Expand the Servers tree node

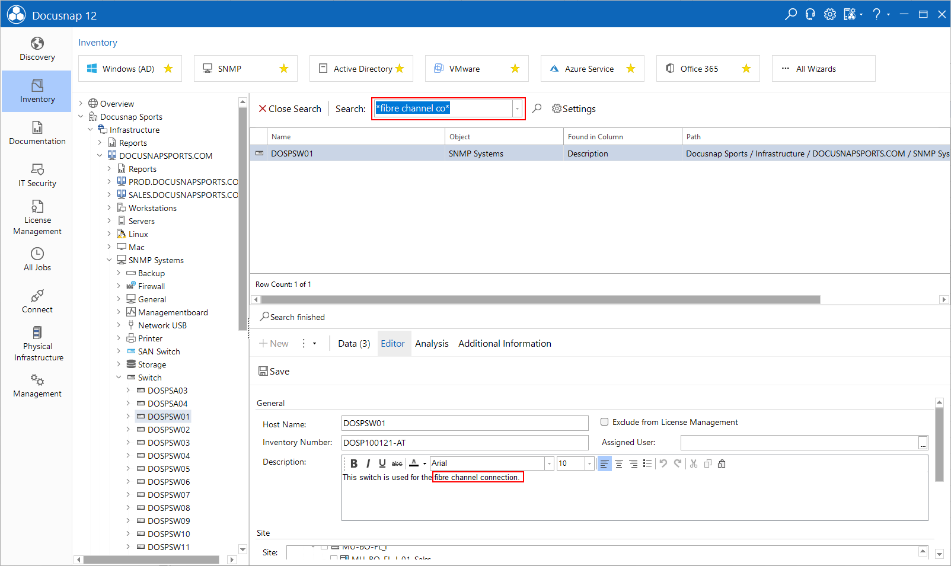[109, 220]
